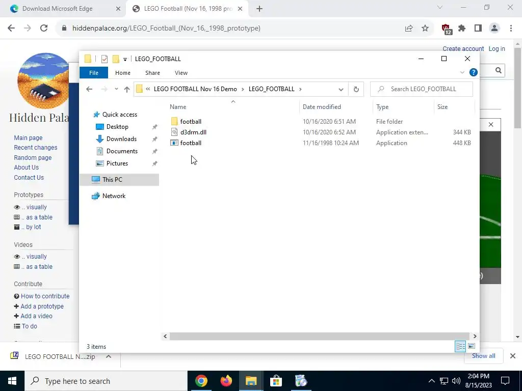The image size is (522, 391).
Task: Open recent locations dropdown arrow
Action: 116,89
